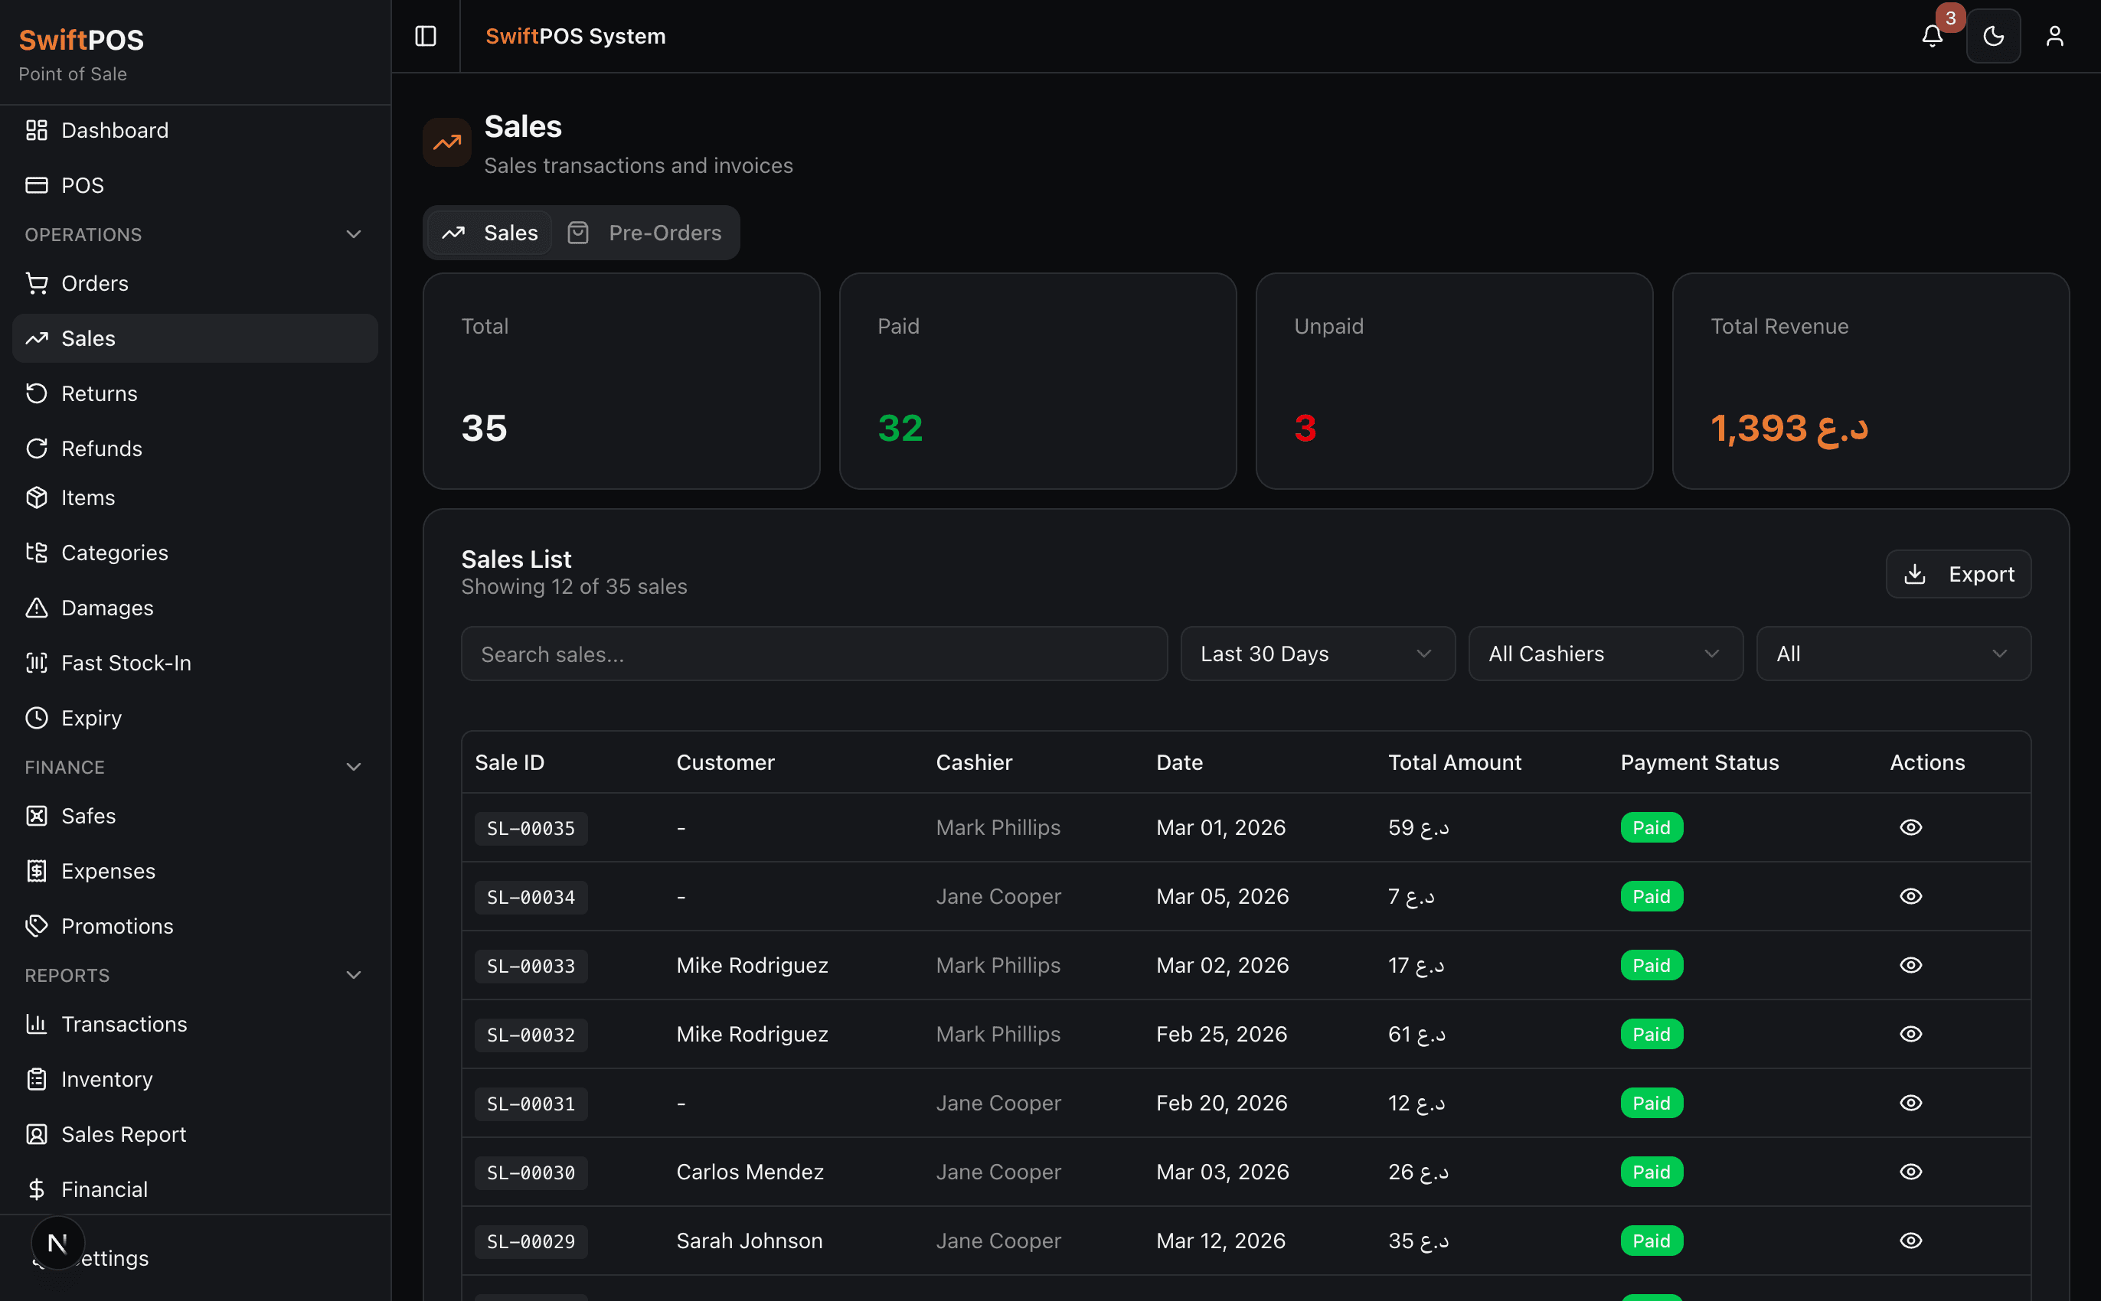The width and height of the screenshot is (2101, 1301).
Task: Toggle dark mode moon button
Action: tap(1992, 36)
